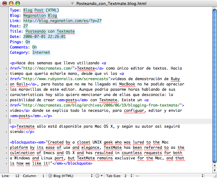Screen dimensions: 217x178
Task: Click the green zoom window button
Action: coord(18,3)
